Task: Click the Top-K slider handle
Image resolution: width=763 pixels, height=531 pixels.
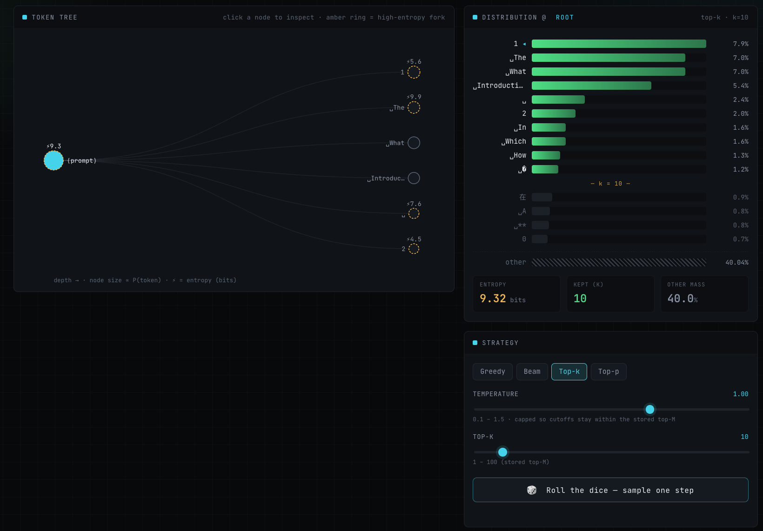Action: point(502,452)
